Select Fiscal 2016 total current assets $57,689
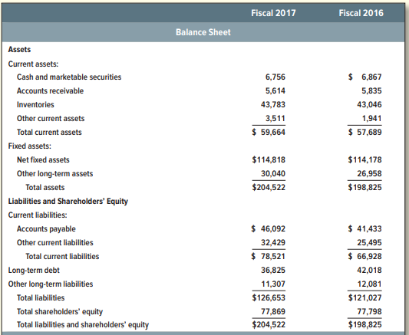The height and width of the screenshot is (335, 409). [365, 133]
